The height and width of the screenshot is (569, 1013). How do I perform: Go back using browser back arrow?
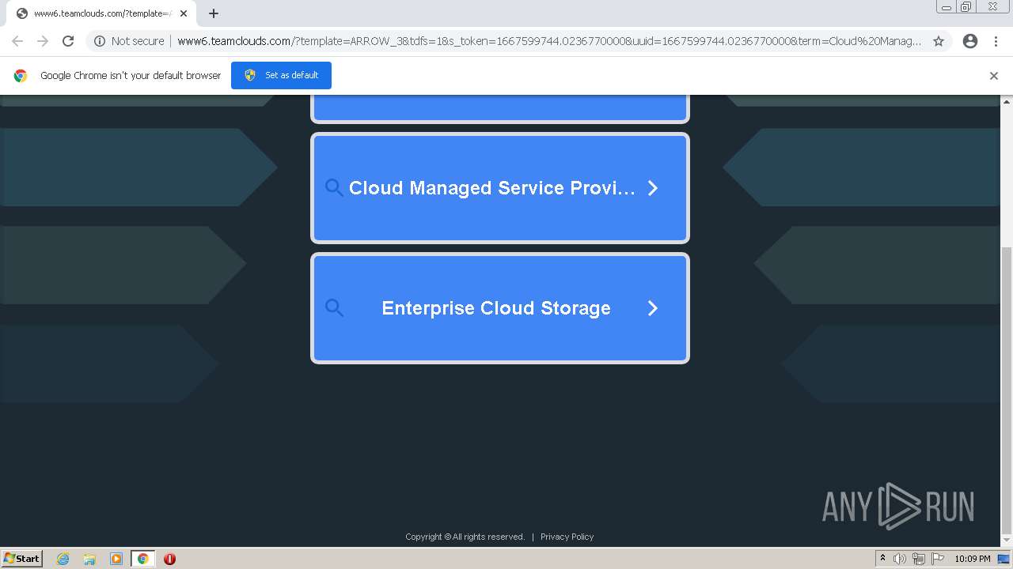(x=17, y=41)
